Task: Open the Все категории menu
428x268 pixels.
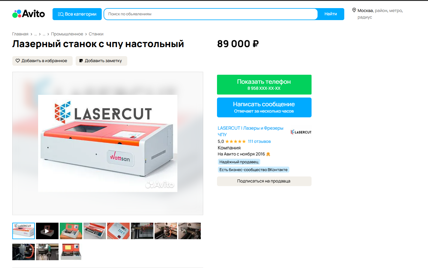Action: [x=77, y=14]
